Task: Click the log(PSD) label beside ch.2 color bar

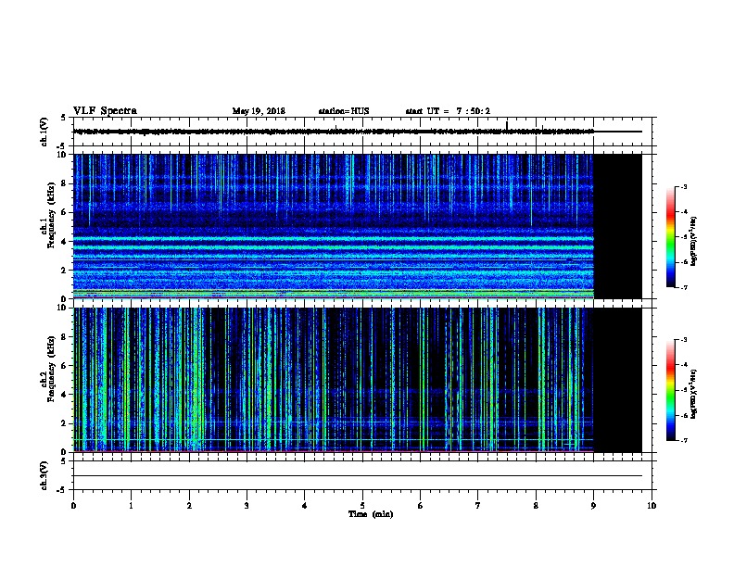Action: 693,394
